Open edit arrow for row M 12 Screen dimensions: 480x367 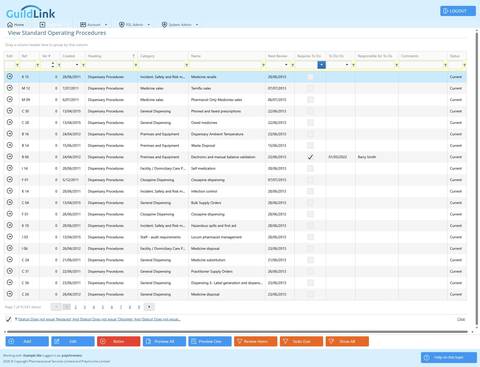coord(10,88)
